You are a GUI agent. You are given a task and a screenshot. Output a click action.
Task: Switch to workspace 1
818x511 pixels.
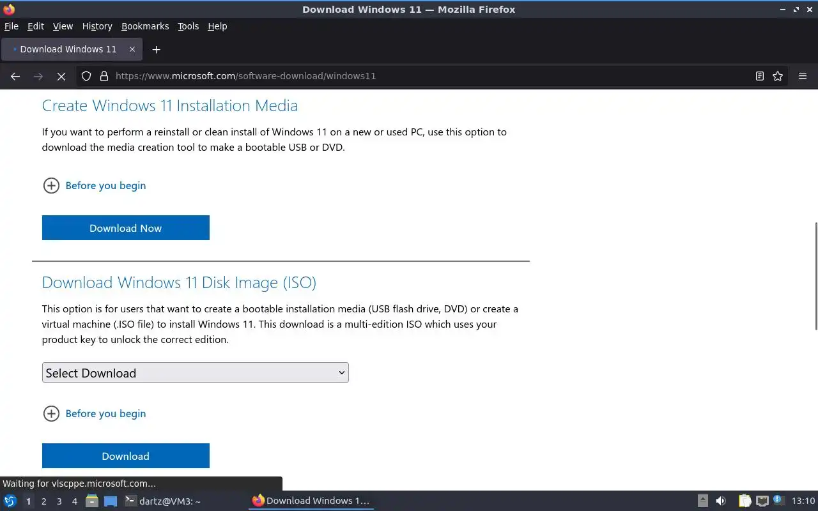[28, 501]
